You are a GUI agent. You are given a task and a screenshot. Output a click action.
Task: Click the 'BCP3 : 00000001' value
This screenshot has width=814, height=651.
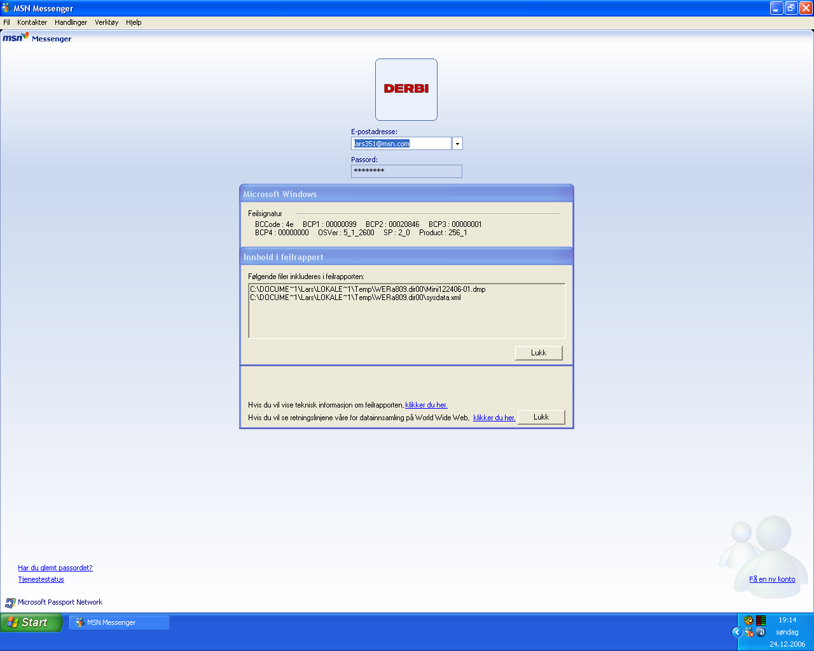(455, 224)
